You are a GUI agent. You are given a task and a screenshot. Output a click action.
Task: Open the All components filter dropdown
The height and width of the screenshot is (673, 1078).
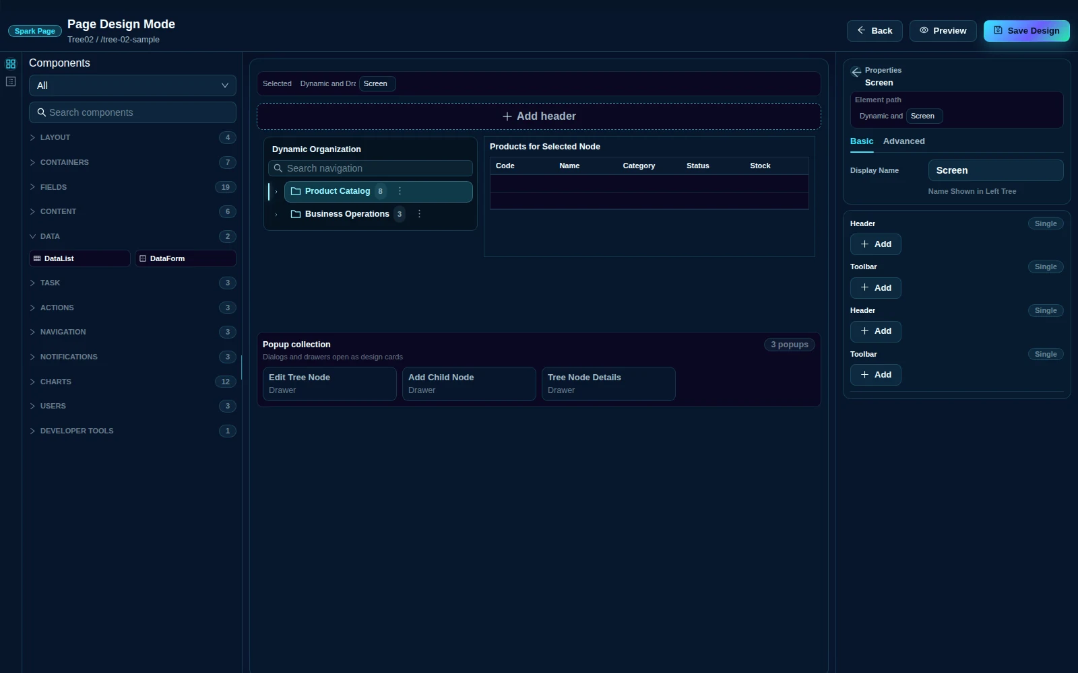point(133,85)
